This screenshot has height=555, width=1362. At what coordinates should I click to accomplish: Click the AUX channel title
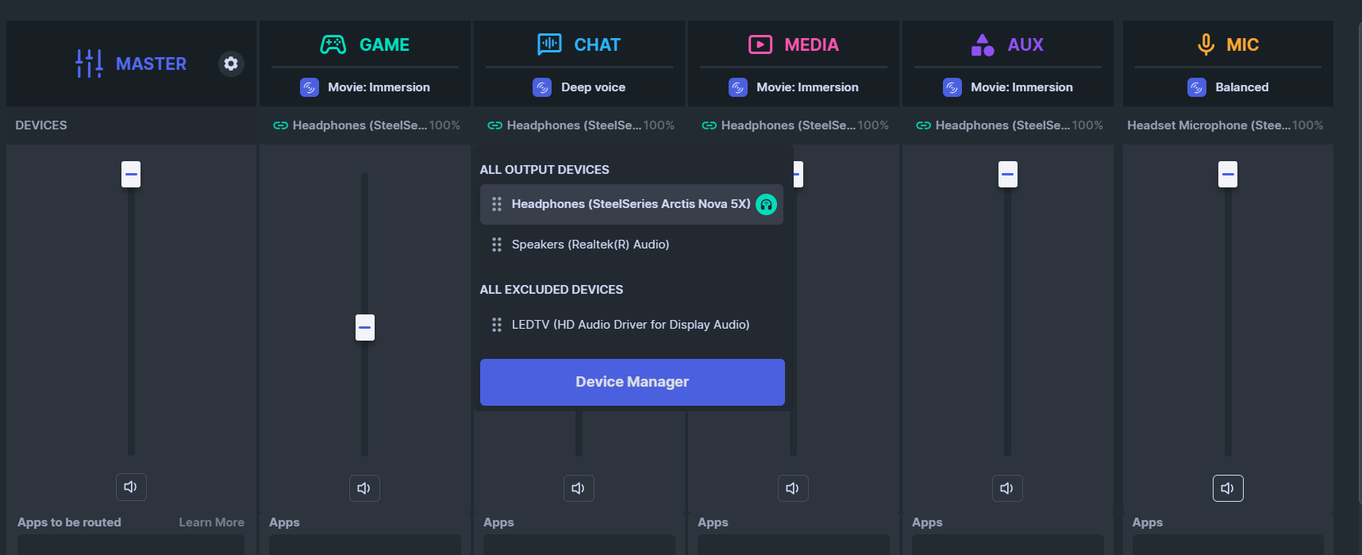pyautogui.click(x=1025, y=44)
